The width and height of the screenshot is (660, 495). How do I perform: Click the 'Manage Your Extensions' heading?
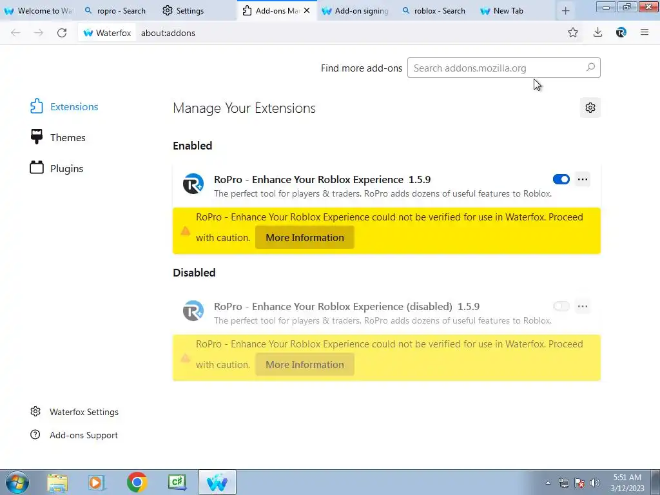[244, 108]
